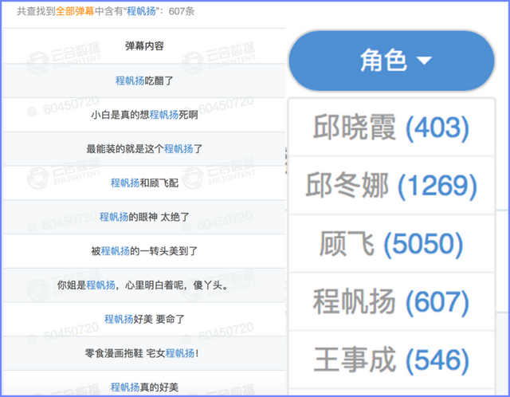Viewport: 510px width, 397px height.
Task: Open the comment 小白是真的想程帆扬死啊
Action: click(x=144, y=115)
